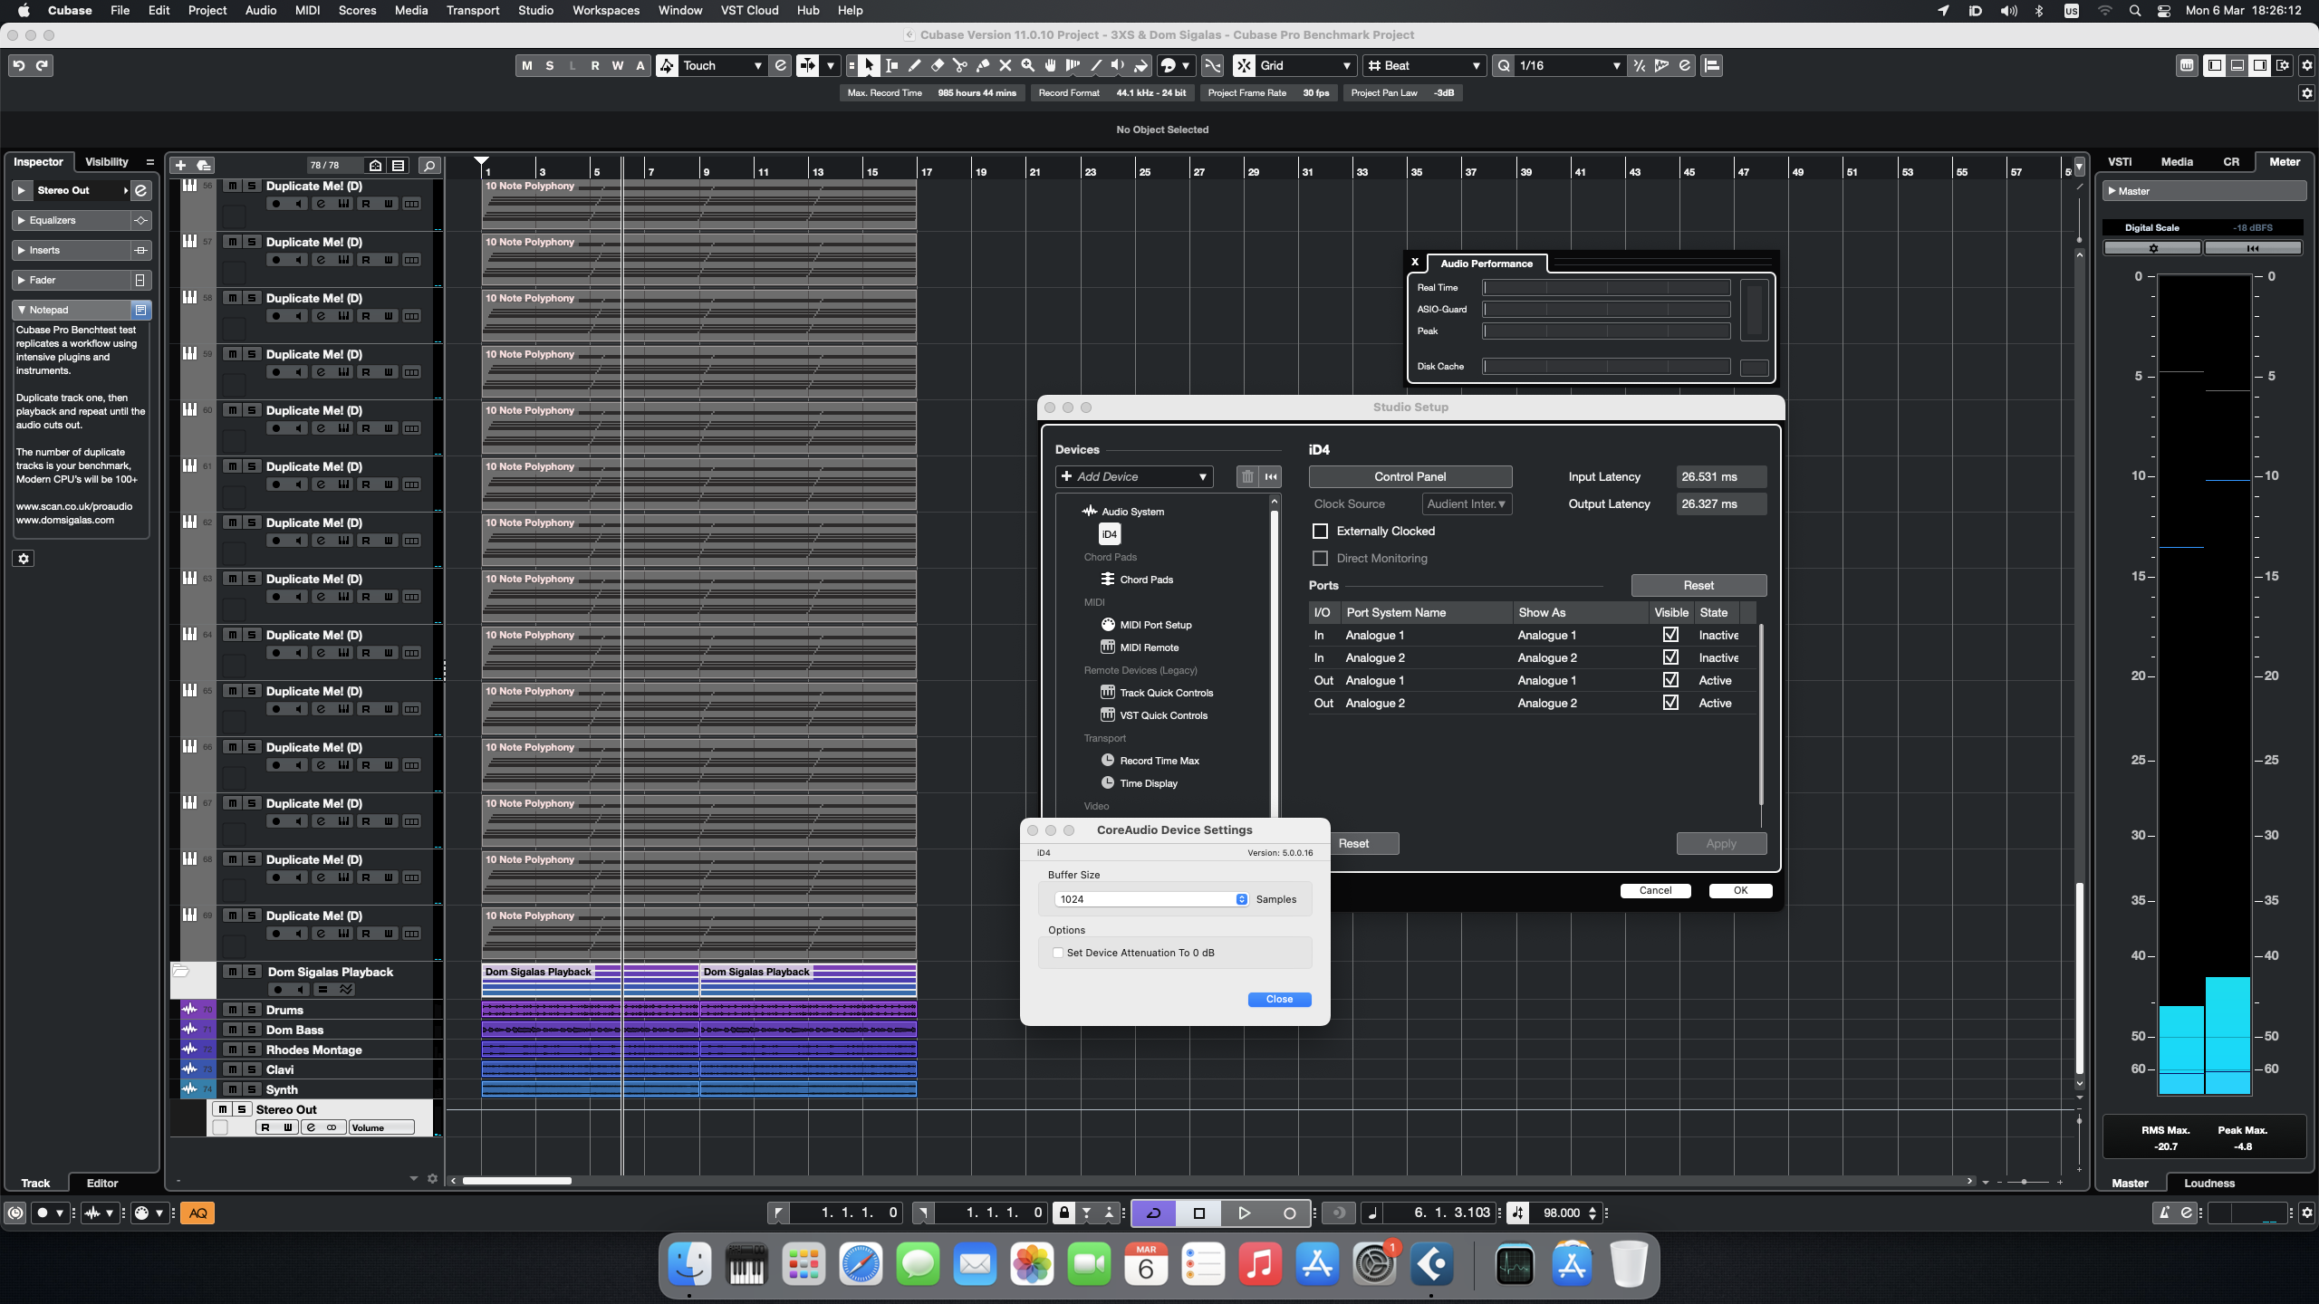
Task: Click the project horizontal scrollbar thumb
Action: coord(516,1181)
